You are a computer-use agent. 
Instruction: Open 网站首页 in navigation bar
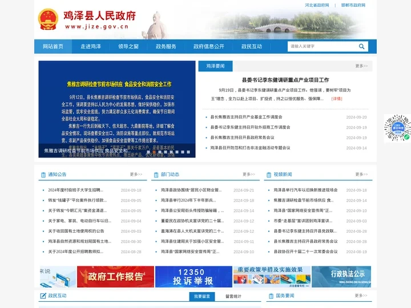tap(53, 46)
